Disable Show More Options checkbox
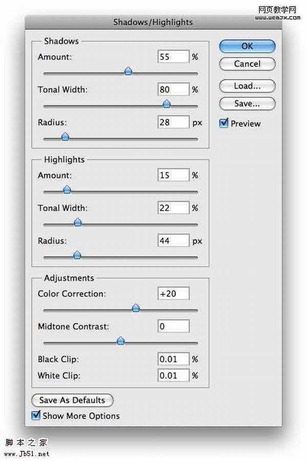The width and height of the screenshot is (307, 461). [36, 416]
